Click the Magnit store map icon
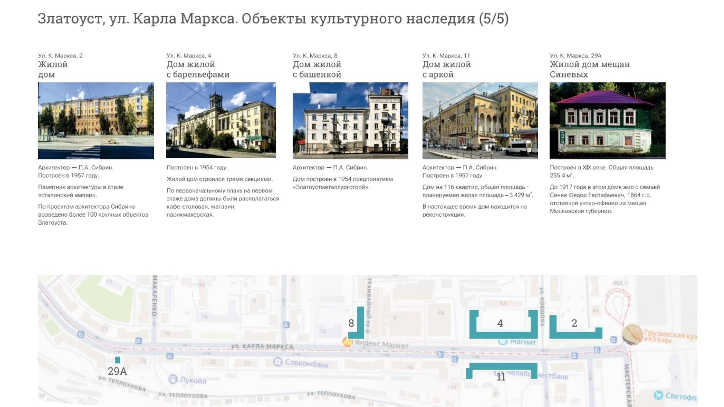724x407 pixels. (x=503, y=341)
